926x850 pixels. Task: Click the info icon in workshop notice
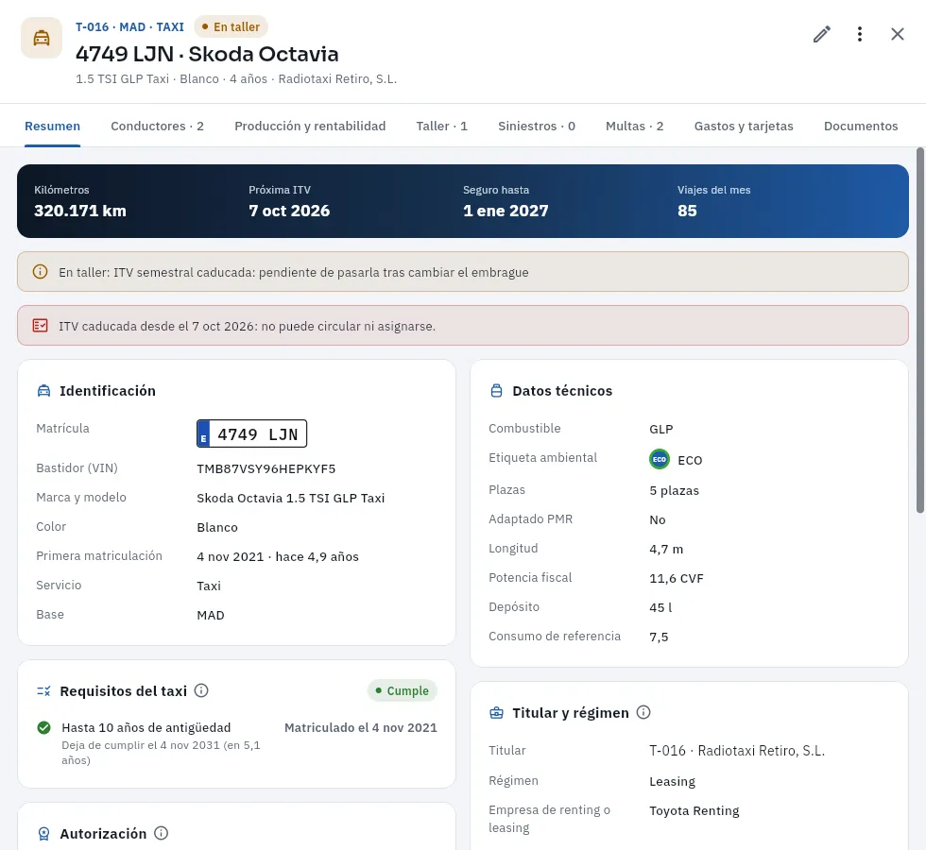(x=40, y=272)
